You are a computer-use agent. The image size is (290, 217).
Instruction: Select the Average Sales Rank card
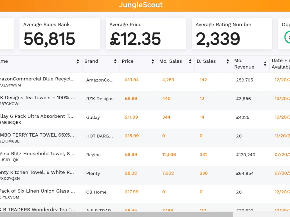point(59,34)
